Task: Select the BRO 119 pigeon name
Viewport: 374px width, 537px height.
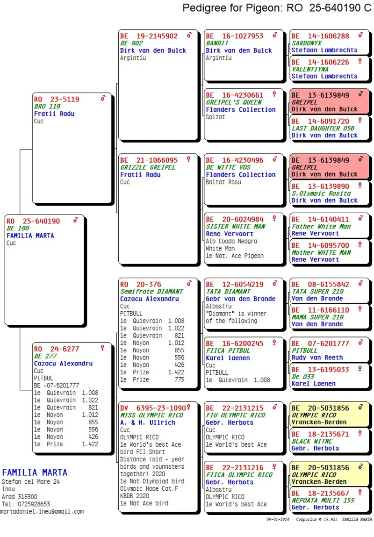Action: (47, 107)
